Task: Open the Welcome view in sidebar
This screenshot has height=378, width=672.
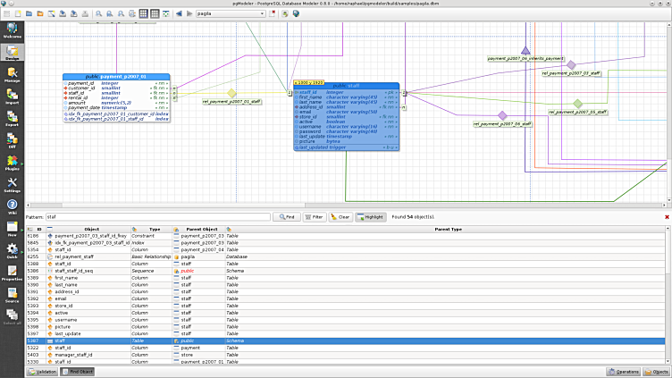Action: pyautogui.click(x=13, y=30)
